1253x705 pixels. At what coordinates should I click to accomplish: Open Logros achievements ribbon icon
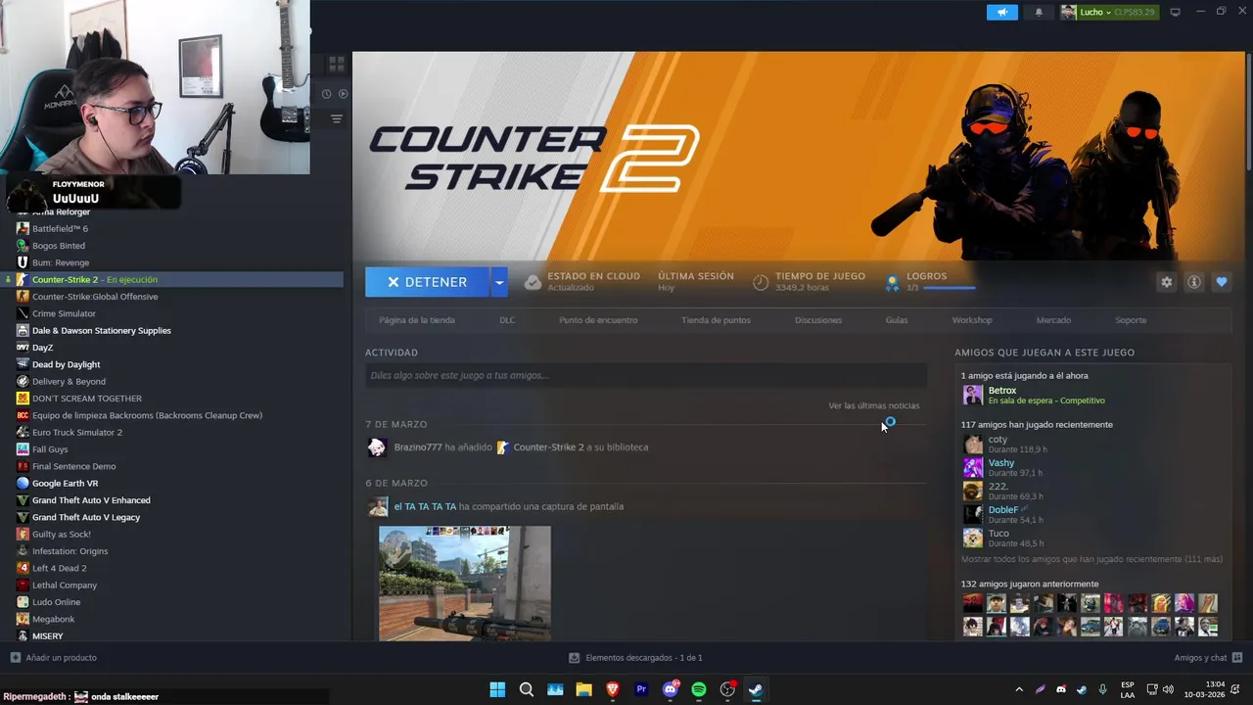[x=892, y=282]
